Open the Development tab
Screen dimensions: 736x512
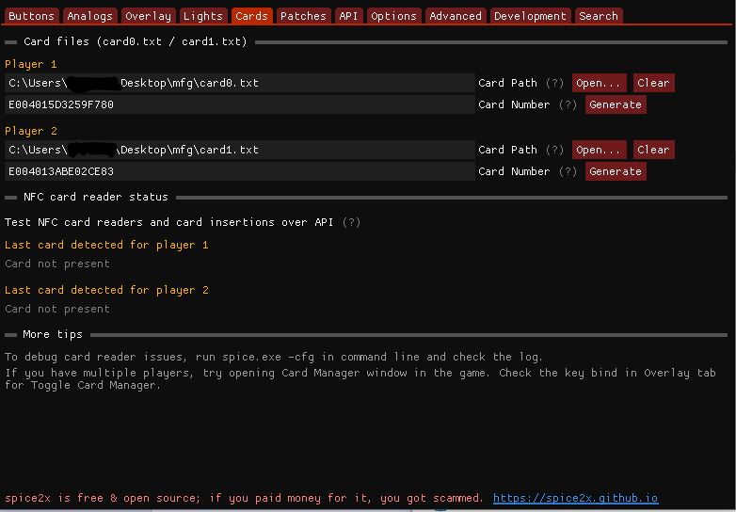(530, 16)
